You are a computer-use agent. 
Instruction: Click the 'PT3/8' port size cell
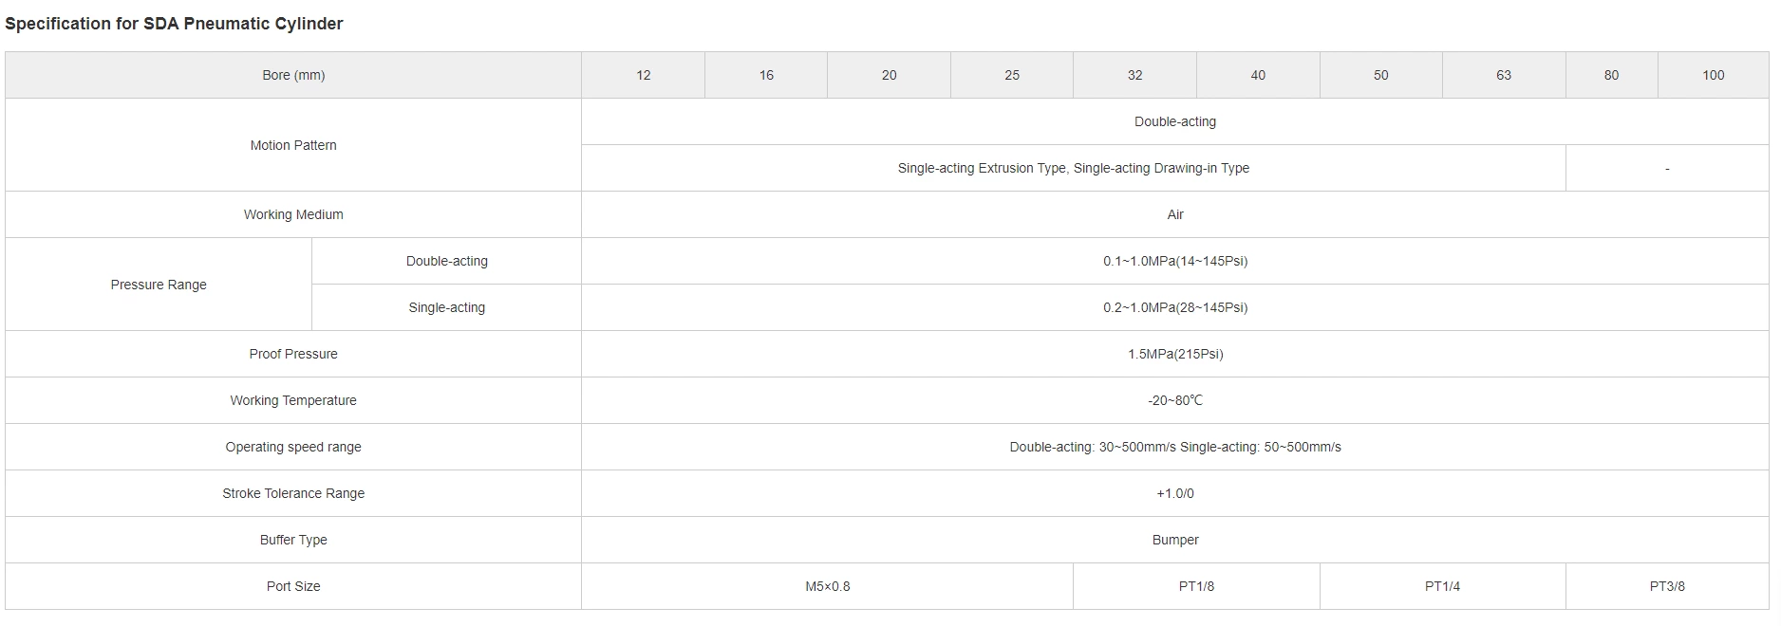tap(1667, 586)
